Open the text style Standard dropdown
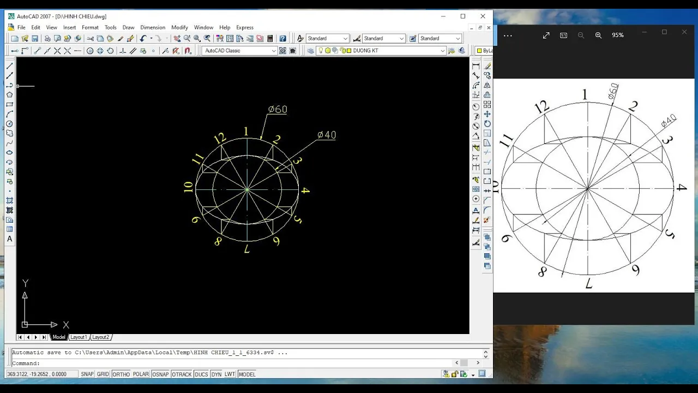698x393 pixels. (x=345, y=39)
